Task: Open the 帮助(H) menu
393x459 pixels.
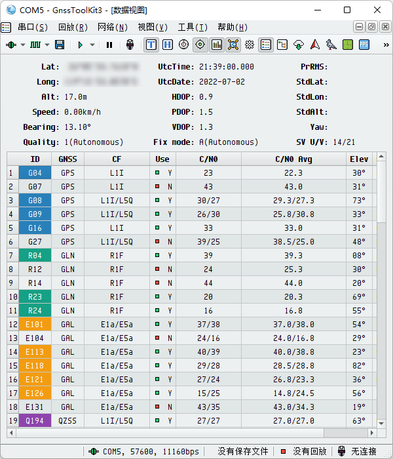Action: pos(233,28)
